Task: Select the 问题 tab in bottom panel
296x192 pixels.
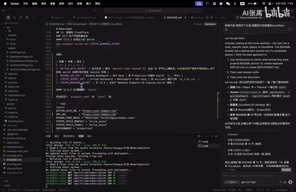Action: (x=48, y=136)
